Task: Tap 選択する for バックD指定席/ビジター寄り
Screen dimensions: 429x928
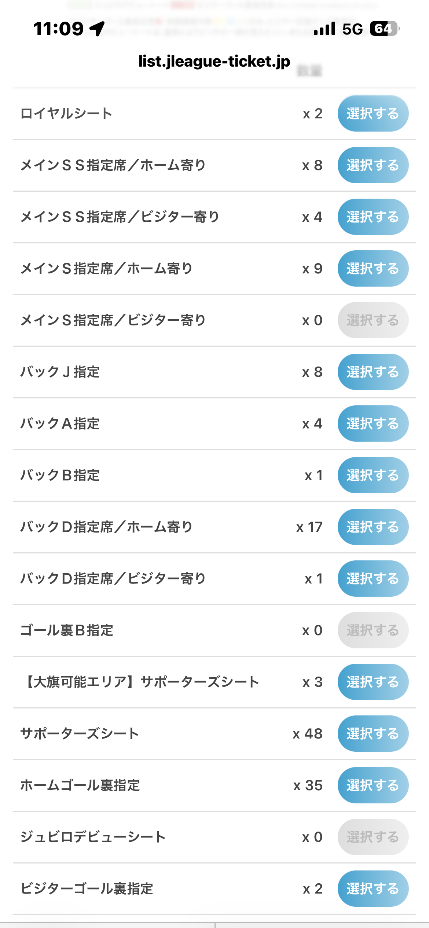Action: 373,579
